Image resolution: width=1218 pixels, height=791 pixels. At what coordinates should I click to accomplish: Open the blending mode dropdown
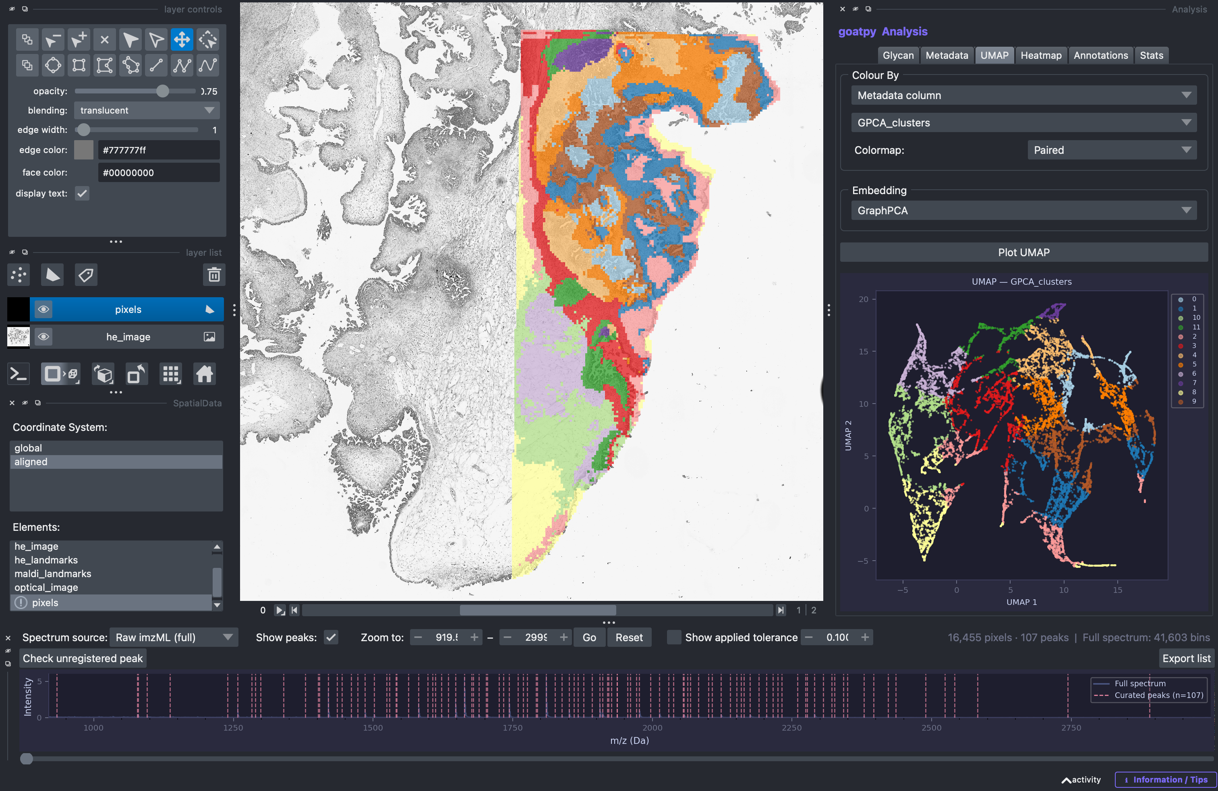tap(147, 110)
